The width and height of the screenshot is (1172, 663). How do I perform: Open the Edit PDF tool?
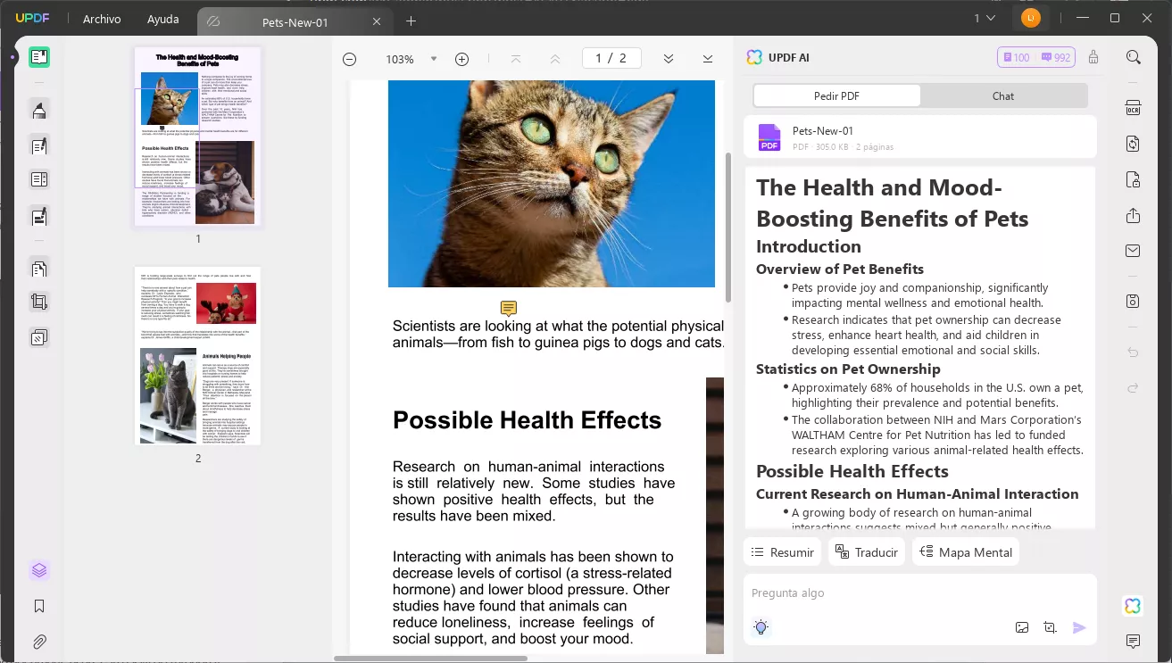coord(39,145)
